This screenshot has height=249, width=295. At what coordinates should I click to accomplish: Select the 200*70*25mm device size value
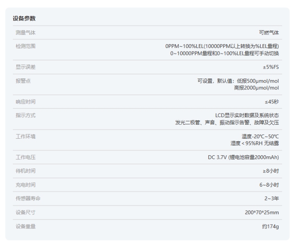point(261,213)
